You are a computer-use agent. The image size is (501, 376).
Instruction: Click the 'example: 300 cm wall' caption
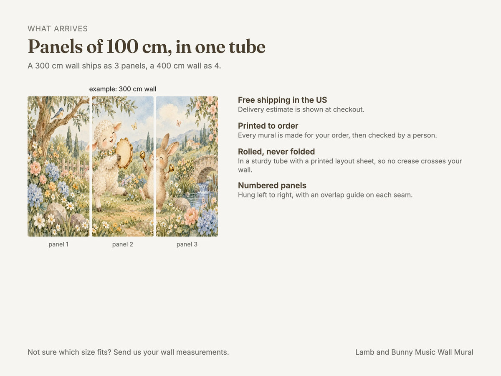click(123, 89)
